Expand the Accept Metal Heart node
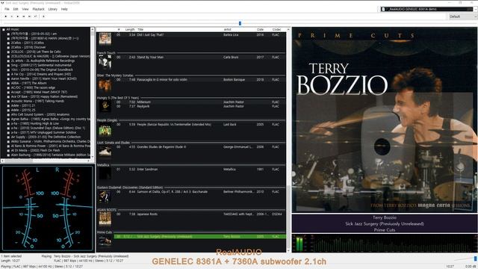Screen dimensions: 478x269 [8, 92]
